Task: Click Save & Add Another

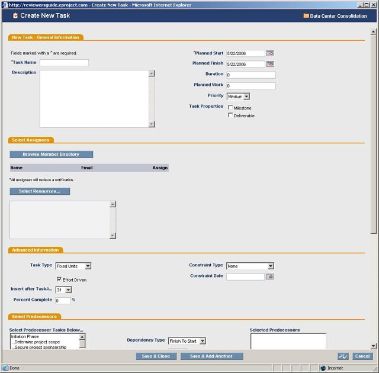Action: tap(212, 356)
